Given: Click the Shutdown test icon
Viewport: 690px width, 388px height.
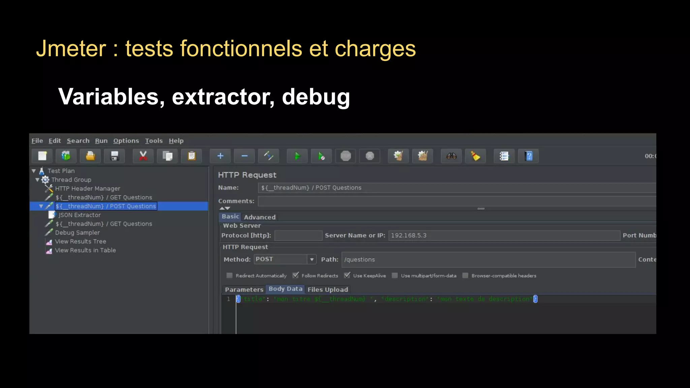Looking at the screenshot, I should (x=370, y=156).
